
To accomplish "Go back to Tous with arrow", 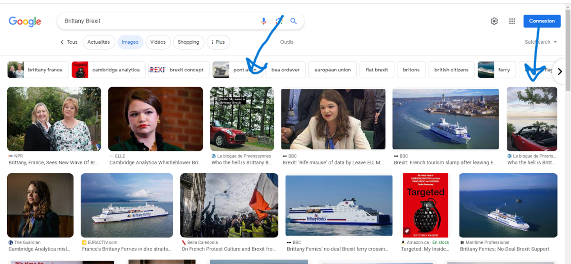I will tap(69, 42).
